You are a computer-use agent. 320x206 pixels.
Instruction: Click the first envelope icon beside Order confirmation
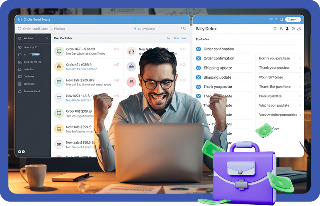[x=198, y=49]
